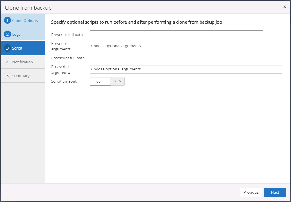Select the Script step
Image resolution: width=291 pixels, height=202 pixels.
pos(17,48)
